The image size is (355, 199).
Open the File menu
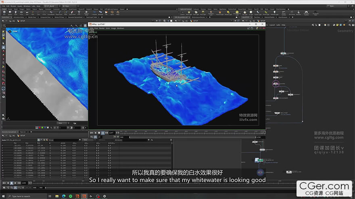click(2, 6)
